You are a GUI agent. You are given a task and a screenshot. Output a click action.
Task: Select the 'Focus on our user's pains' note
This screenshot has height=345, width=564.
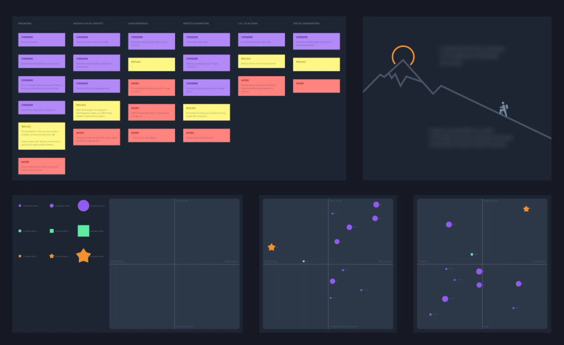[x=42, y=107]
